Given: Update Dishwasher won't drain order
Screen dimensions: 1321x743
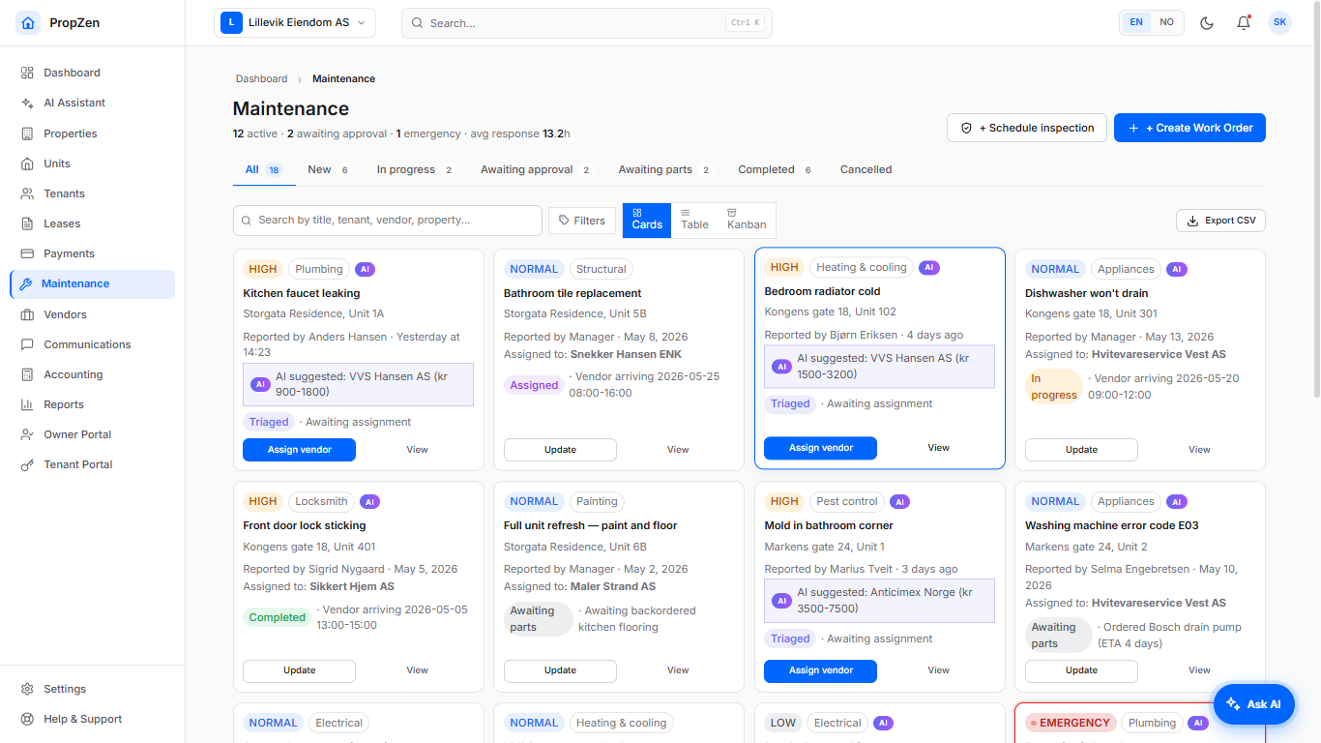Looking at the screenshot, I should pos(1081,450).
